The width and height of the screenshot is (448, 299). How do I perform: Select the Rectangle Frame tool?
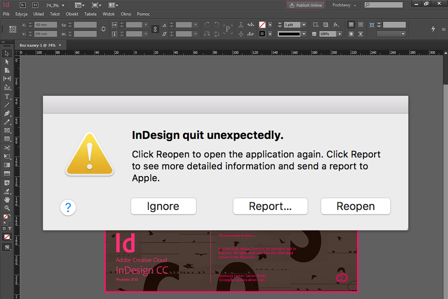click(7, 130)
